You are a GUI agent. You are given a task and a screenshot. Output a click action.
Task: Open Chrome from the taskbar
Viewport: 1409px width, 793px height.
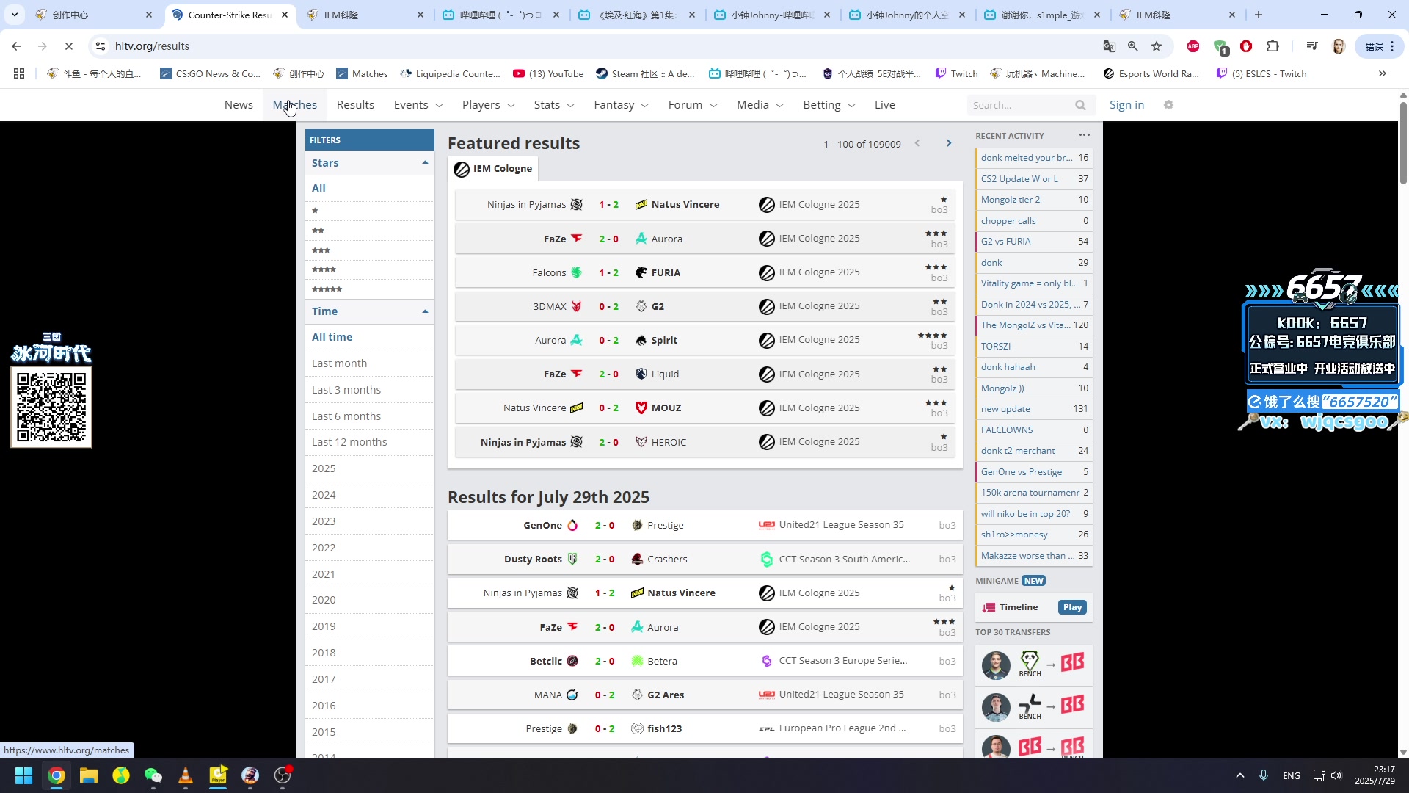click(x=57, y=775)
